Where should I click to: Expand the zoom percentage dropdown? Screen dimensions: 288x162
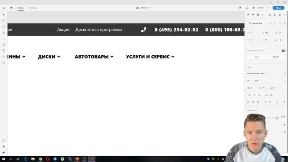click(268, 8)
